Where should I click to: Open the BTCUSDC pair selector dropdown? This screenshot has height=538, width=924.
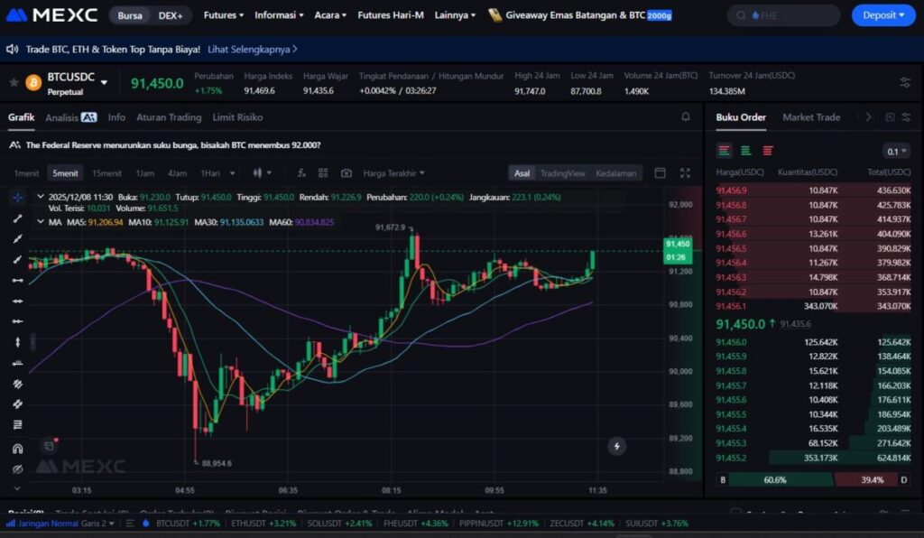click(x=104, y=83)
